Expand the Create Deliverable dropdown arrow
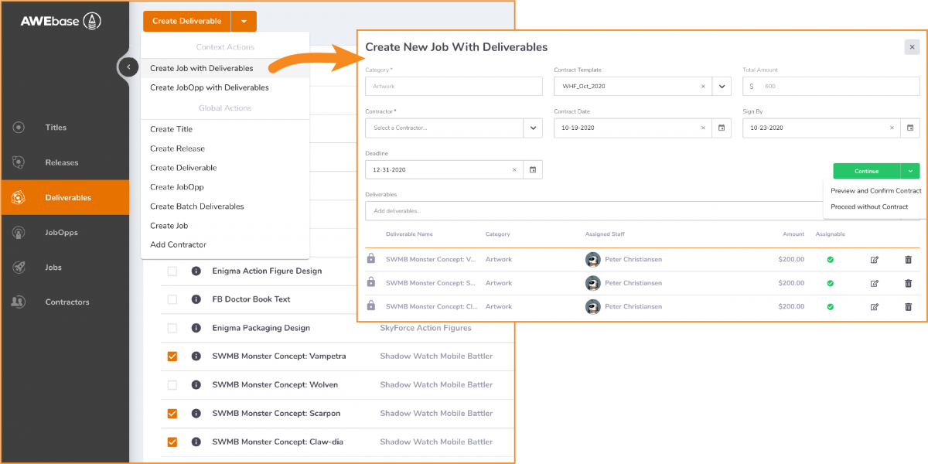Image resolution: width=928 pixels, height=464 pixels. click(x=244, y=22)
